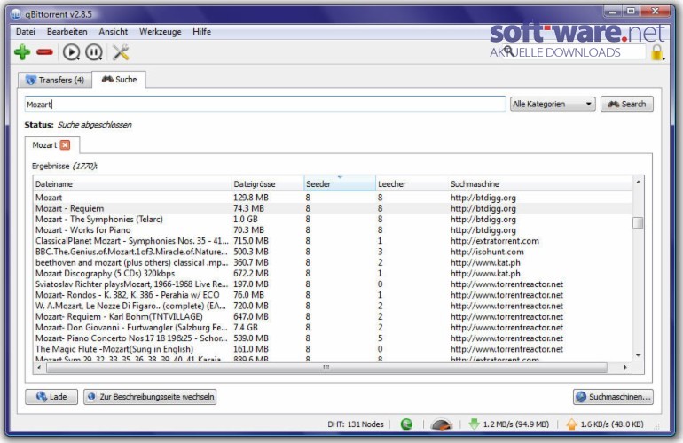Click the horizontal scrollbar thumb of results
Image resolution: width=683 pixels, height=443 pixels.
(x=326, y=368)
